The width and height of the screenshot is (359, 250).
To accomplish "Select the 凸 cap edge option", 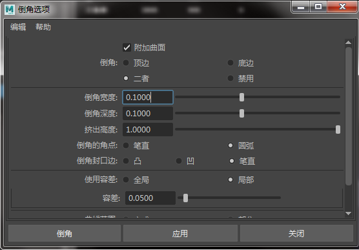I will click(x=126, y=161).
